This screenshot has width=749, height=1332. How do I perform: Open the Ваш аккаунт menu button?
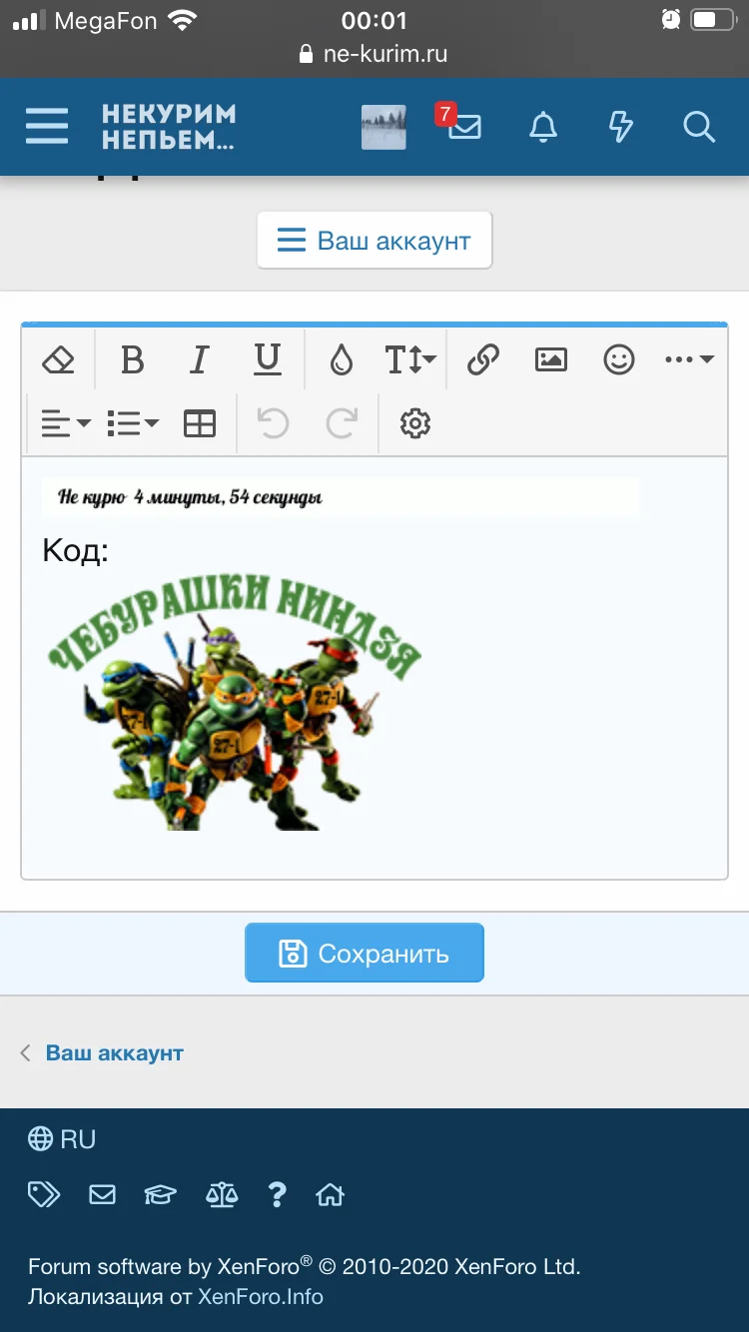point(374,241)
